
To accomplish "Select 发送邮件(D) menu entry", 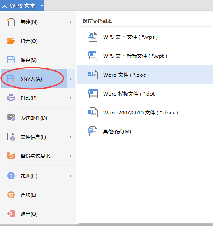I will (38, 118).
